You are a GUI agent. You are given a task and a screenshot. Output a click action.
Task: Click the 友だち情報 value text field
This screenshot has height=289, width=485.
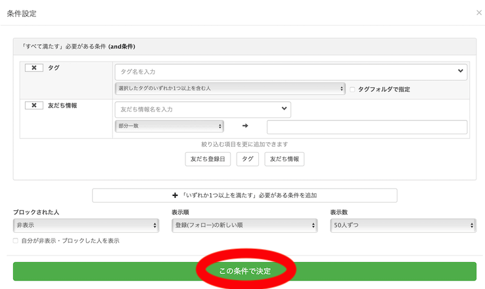(x=367, y=127)
